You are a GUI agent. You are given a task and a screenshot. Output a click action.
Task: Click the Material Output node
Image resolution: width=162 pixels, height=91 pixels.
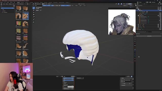80,78
